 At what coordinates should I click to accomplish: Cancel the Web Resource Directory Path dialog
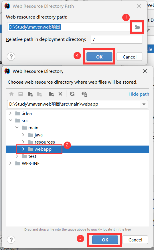pos(130,57)
